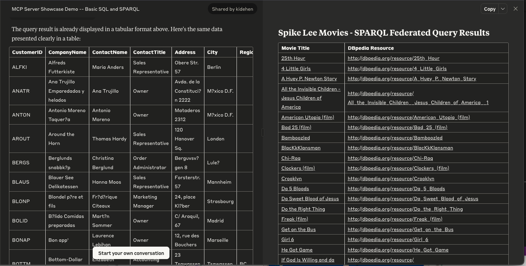Open dbpedia.org/resource/25th_Hour URL
Image resolution: width=526 pixels, height=266 pixels.
(x=394, y=58)
